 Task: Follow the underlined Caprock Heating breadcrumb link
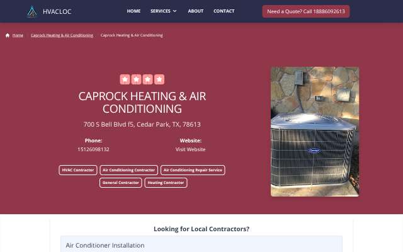pyautogui.click(x=62, y=35)
